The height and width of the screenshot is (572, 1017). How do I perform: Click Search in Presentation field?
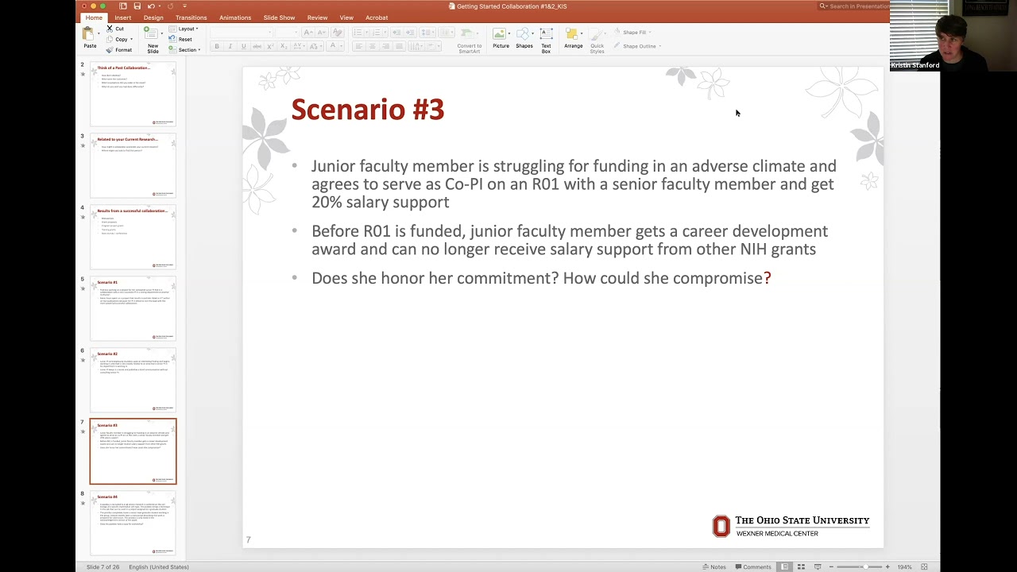854,6
